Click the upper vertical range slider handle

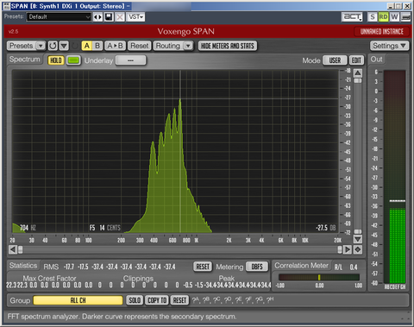[358, 81]
